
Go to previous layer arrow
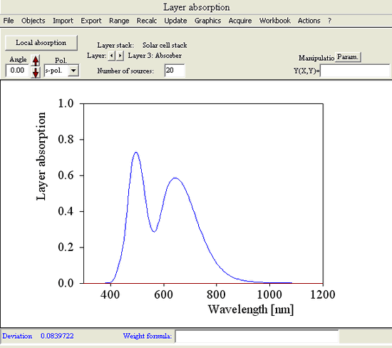pos(111,56)
